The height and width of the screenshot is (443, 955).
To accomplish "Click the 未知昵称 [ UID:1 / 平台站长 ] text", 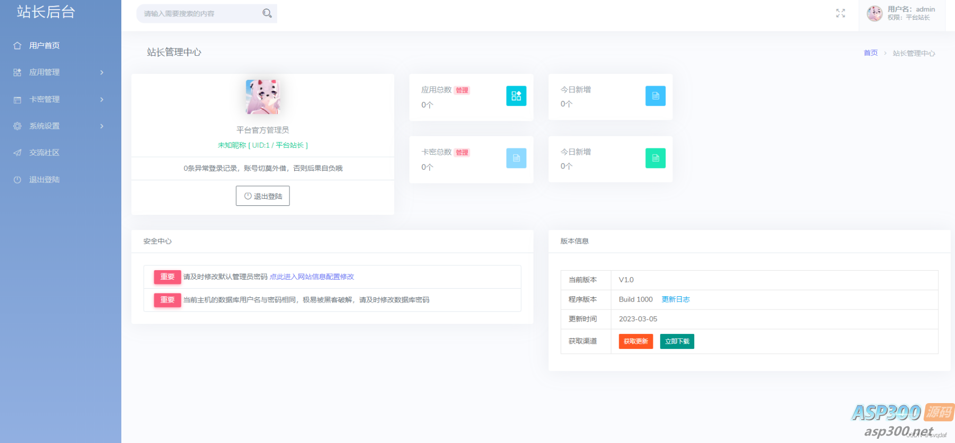I will (x=263, y=145).
